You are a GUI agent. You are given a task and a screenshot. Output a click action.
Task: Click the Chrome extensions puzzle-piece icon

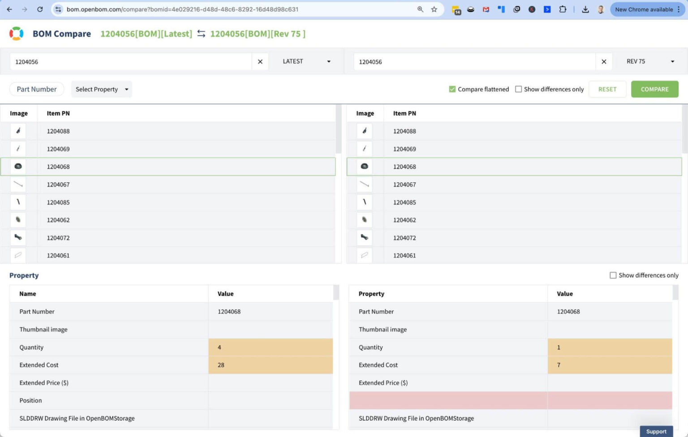click(563, 9)
